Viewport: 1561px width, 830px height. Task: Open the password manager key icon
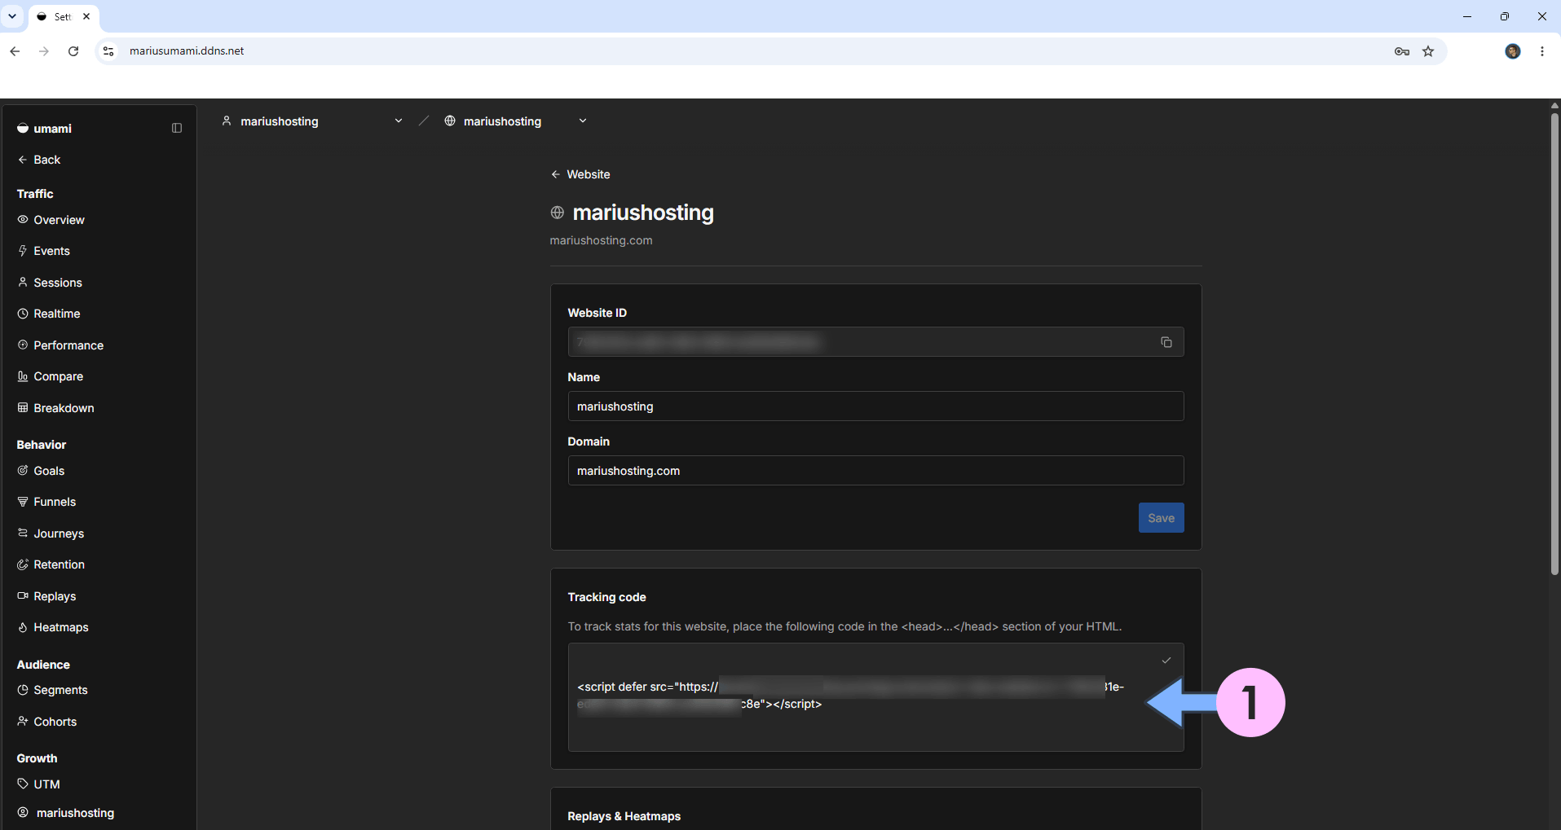click(1402, 51)
